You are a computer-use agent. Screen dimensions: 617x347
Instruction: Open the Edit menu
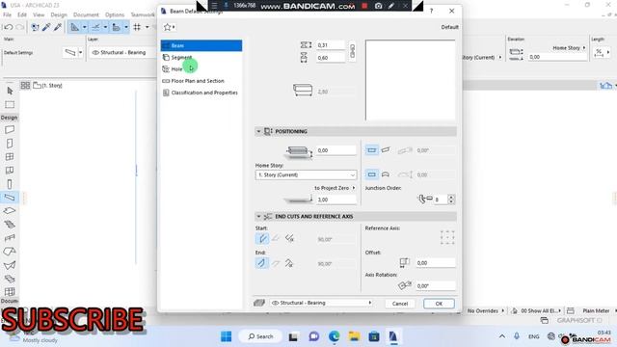coord(22,14)
